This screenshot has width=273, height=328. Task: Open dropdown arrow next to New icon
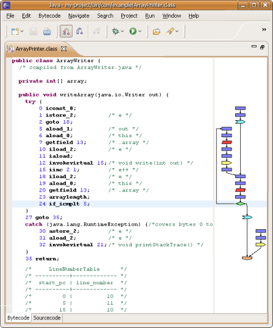point(22,31)
